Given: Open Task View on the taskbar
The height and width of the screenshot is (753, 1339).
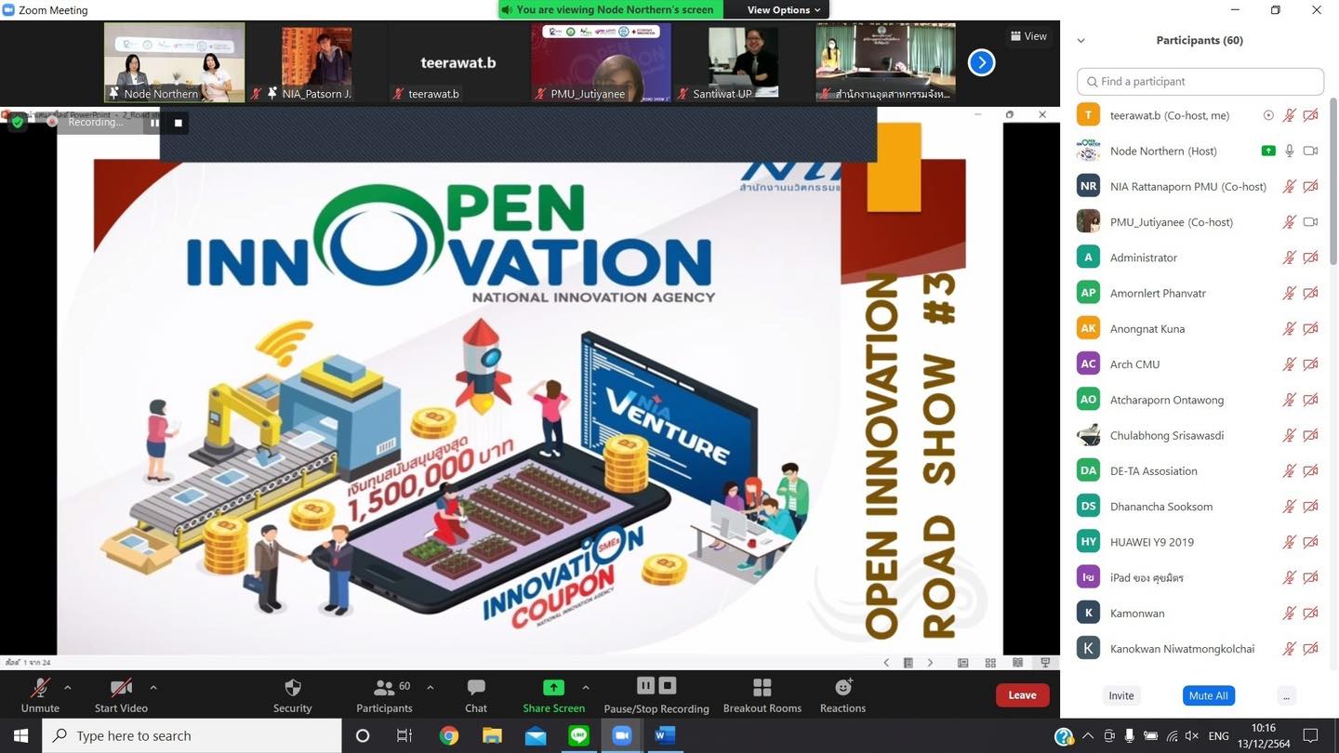Looking at the screenshot, I should [404, 735].
